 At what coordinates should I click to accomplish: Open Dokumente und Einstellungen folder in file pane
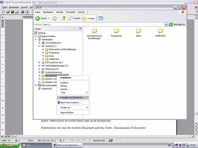point(94,31)
